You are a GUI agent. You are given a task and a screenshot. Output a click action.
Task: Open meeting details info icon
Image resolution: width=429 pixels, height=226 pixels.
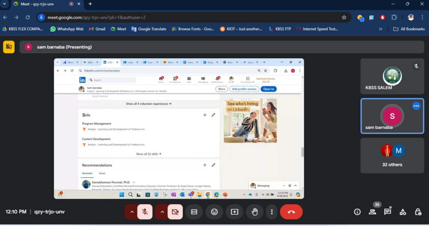tap(357, 212)
